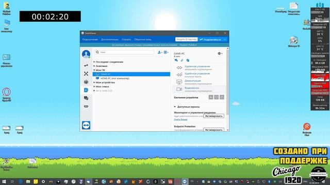Select the augmented reality glasses sidebar icon
This screenshot has height=185, width=330.
[86, 106]
